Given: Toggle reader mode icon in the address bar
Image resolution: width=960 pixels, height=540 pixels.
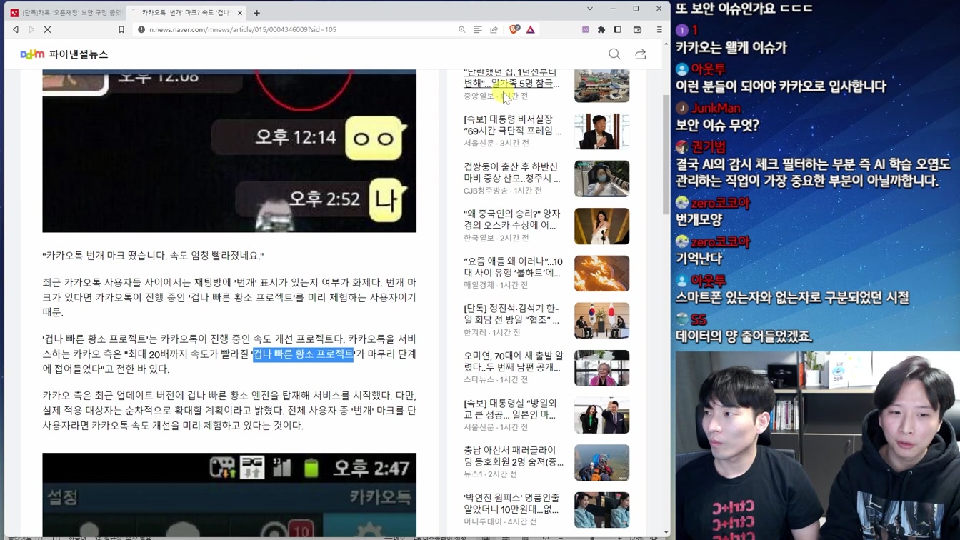Looking at the screenshot, I should 478,30.
